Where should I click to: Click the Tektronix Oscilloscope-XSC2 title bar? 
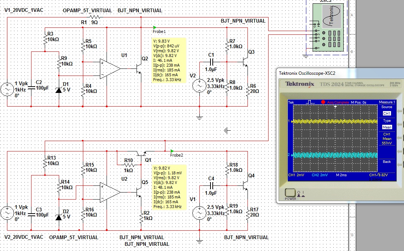(340, 73)
